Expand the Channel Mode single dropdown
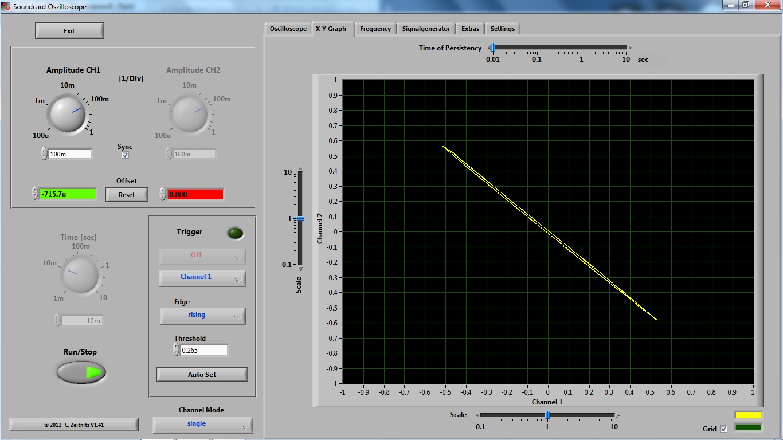The width and height of the screenshot is (783, 440). [x=202, y=425]
